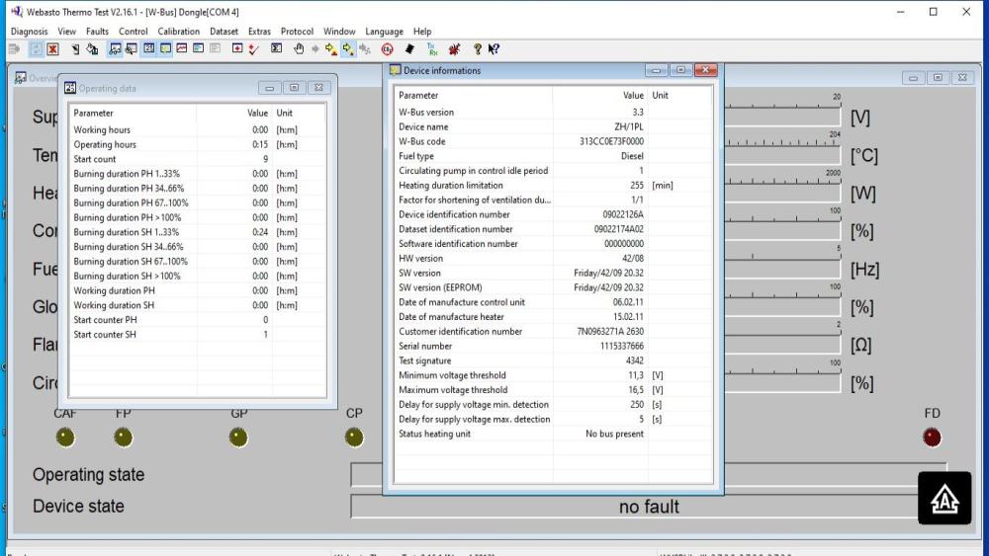
Task: Click the W-Bus code value 313CC0E73F0000
Action: tap(611, 141)
